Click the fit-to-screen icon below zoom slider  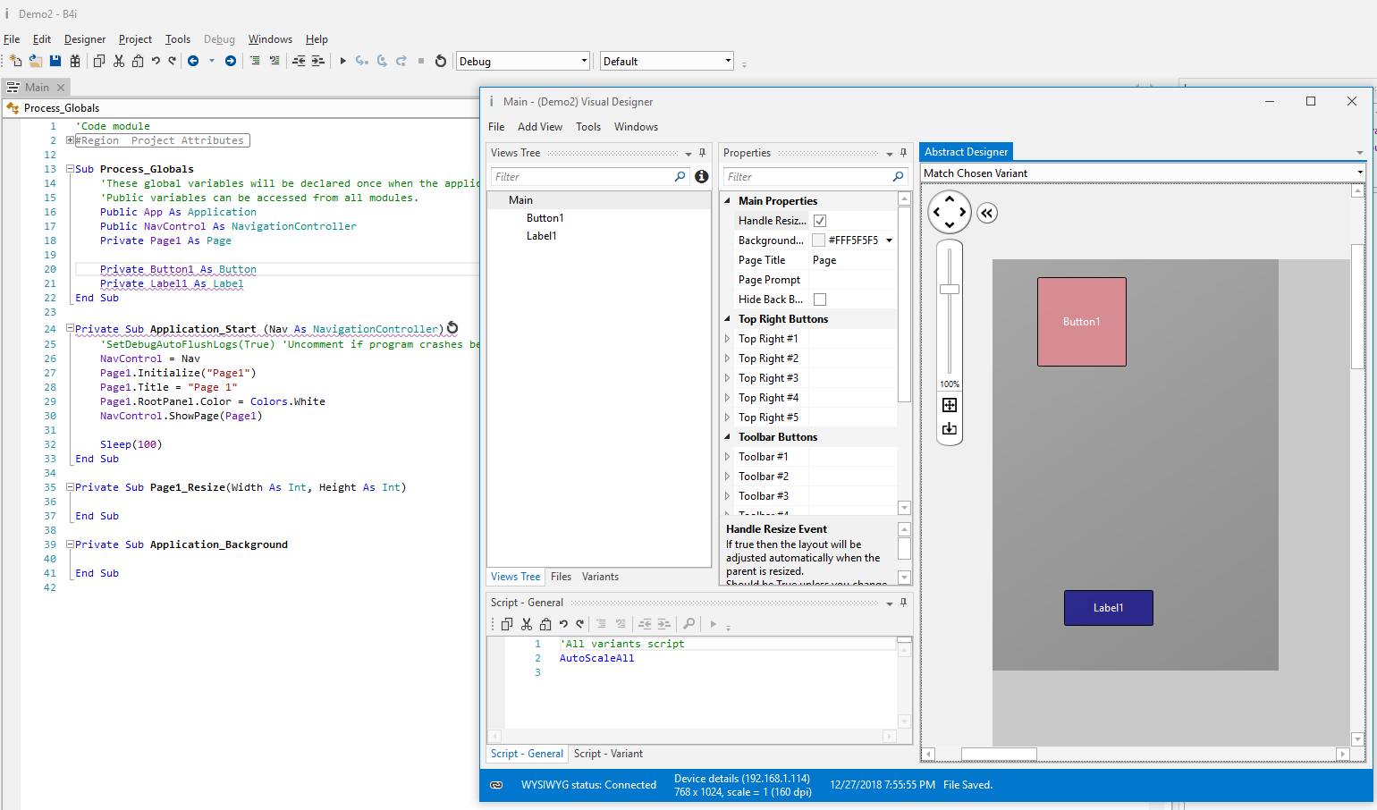click(x=950, y=405)
